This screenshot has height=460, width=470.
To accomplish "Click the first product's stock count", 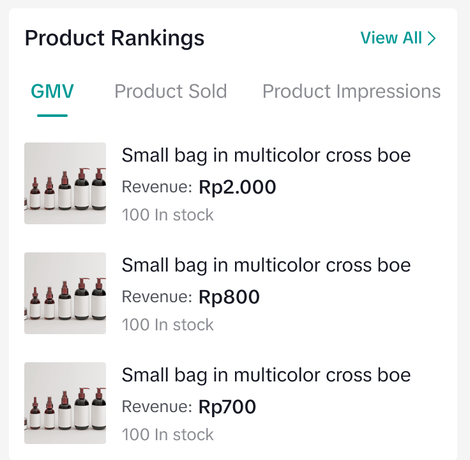I will (x=167, y=215).
